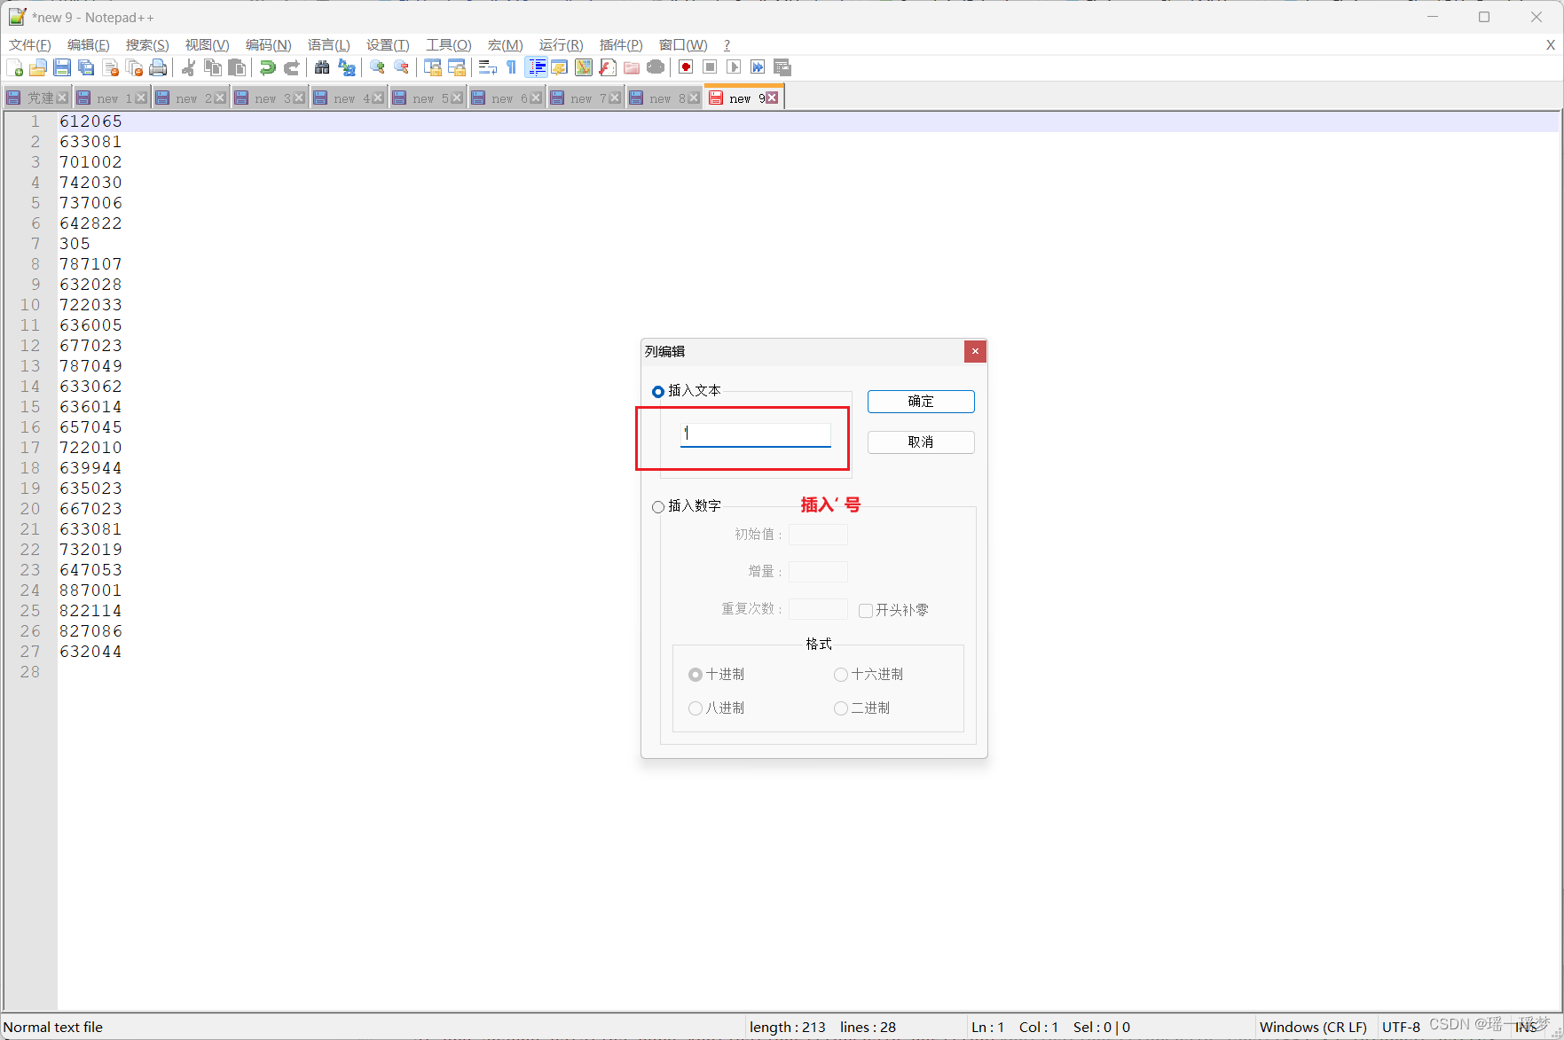Open the Find dialog using the binoculars icon

(x=321, y=66)
